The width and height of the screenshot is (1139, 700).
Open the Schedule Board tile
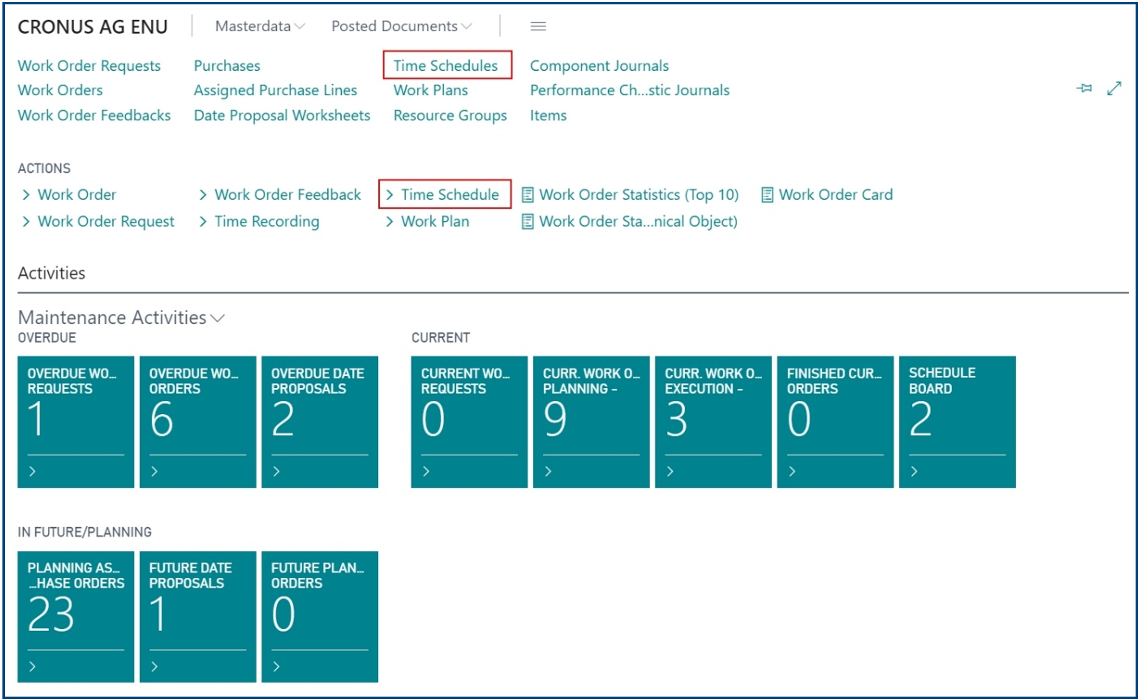pyautogui.click(x=957, y=422)
